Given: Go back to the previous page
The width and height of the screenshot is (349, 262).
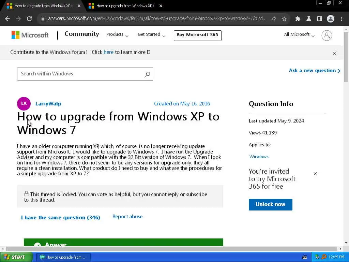Looking at the screenshot, I should point(7,19).
